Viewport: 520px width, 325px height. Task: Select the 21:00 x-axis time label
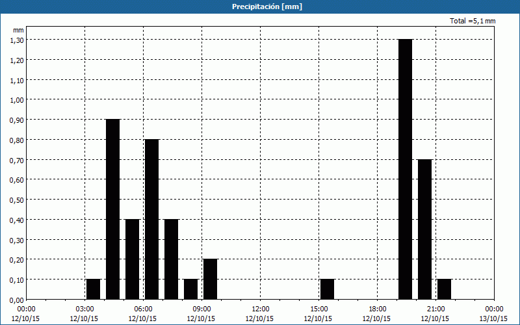435,309
